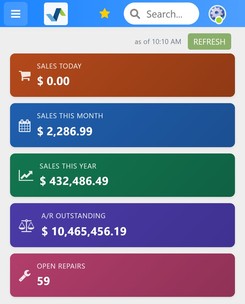Open the hamburger navigation menu

point(16,14)
